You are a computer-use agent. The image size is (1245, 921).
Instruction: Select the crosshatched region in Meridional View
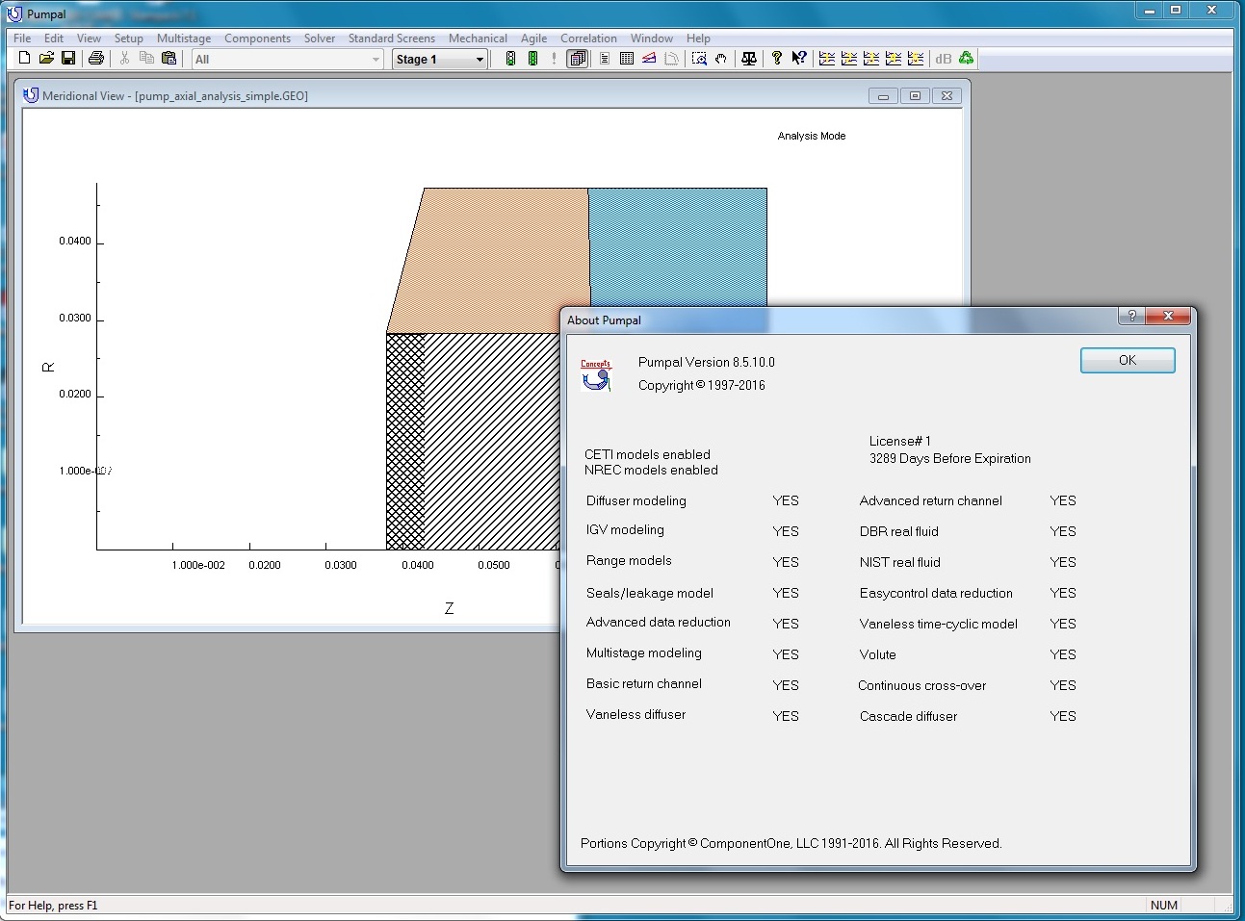click(x=405, y=441)
